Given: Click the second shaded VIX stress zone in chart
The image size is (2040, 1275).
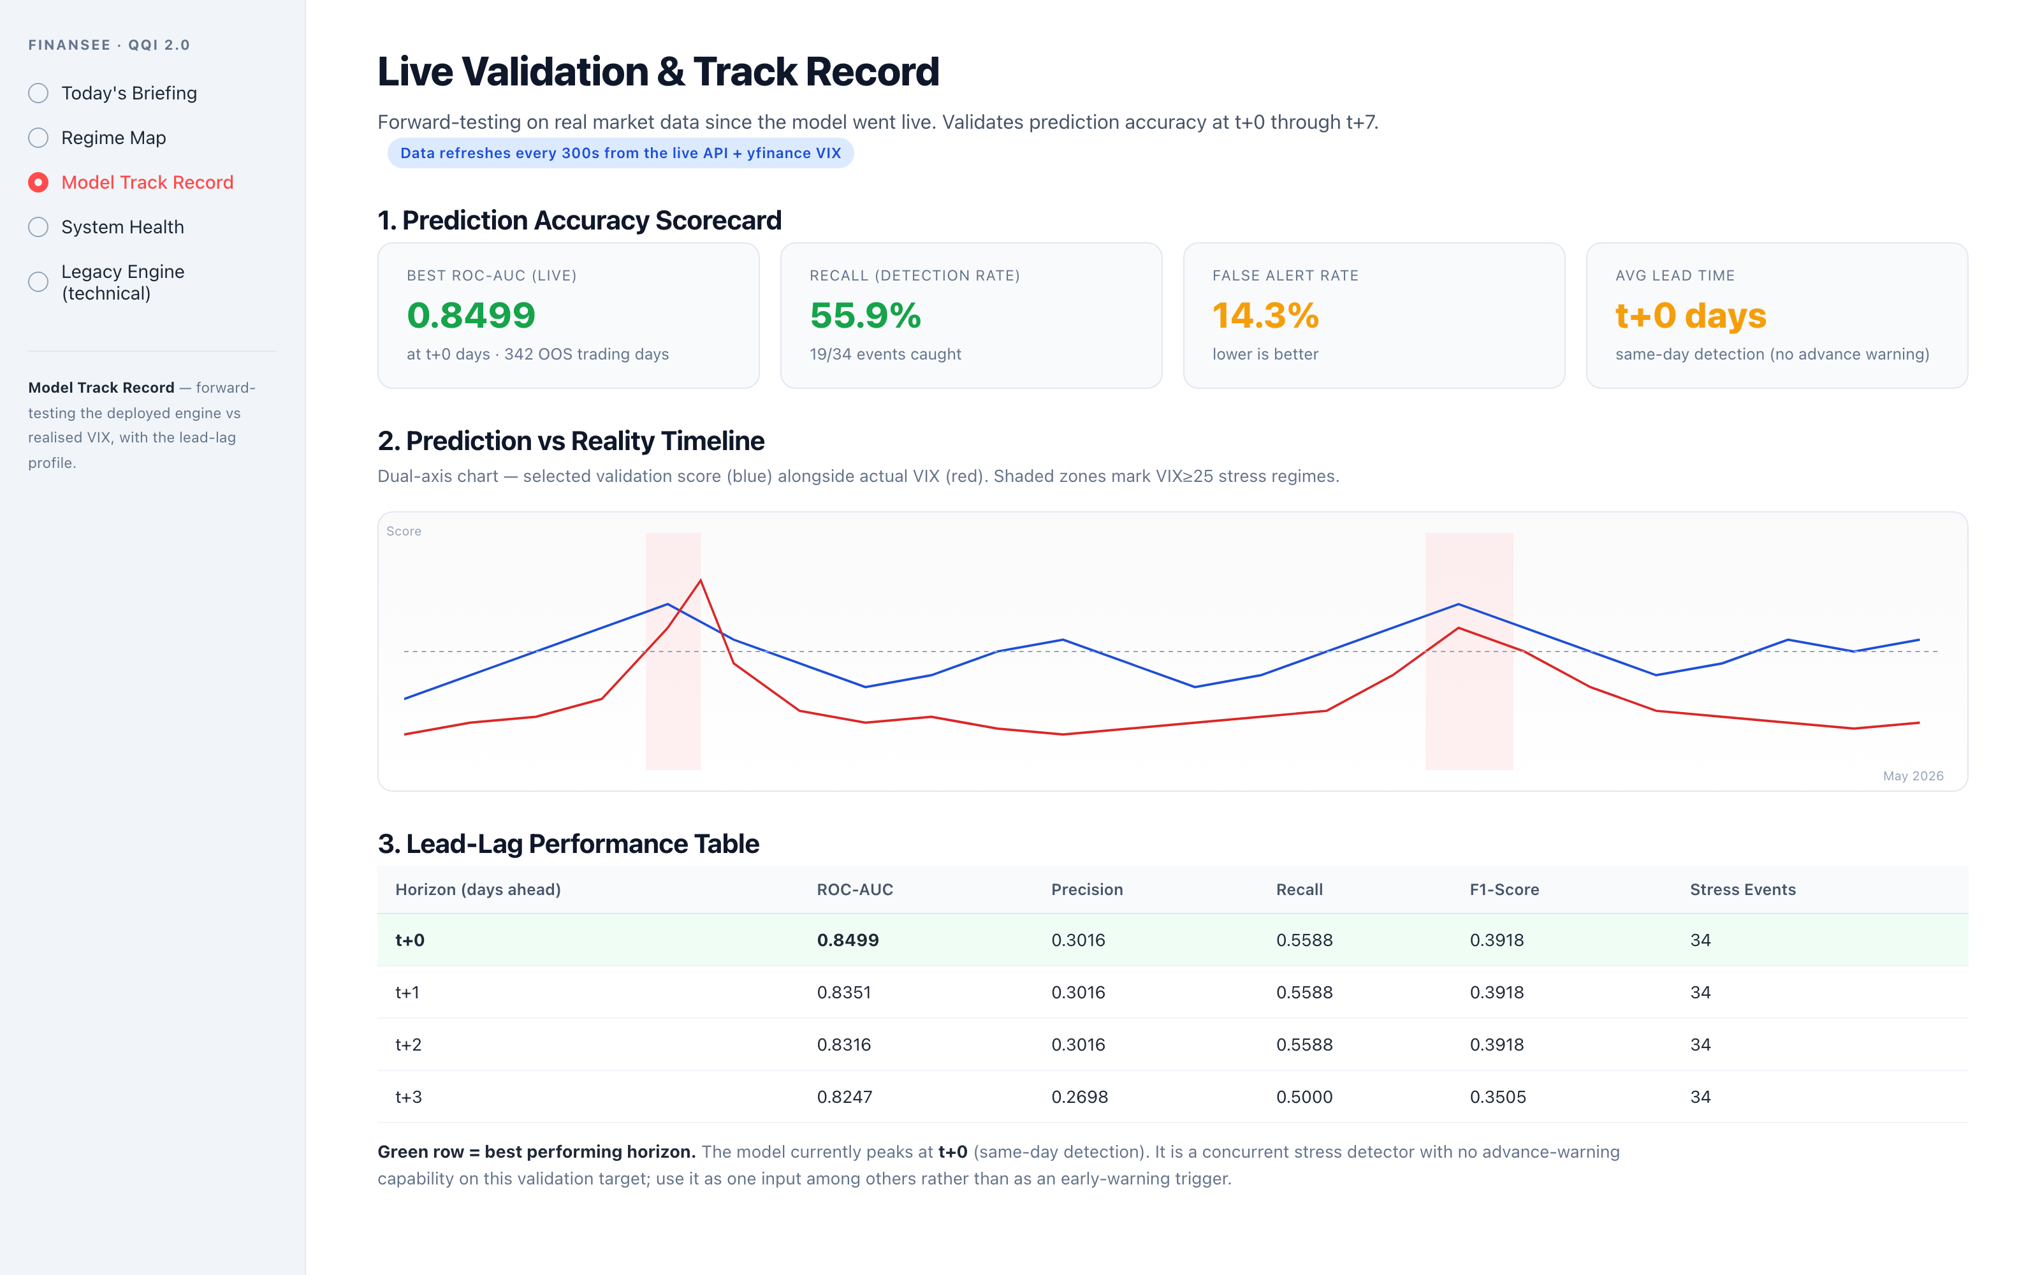Looking at the screenshot, I should click(x=1469, y=651).
